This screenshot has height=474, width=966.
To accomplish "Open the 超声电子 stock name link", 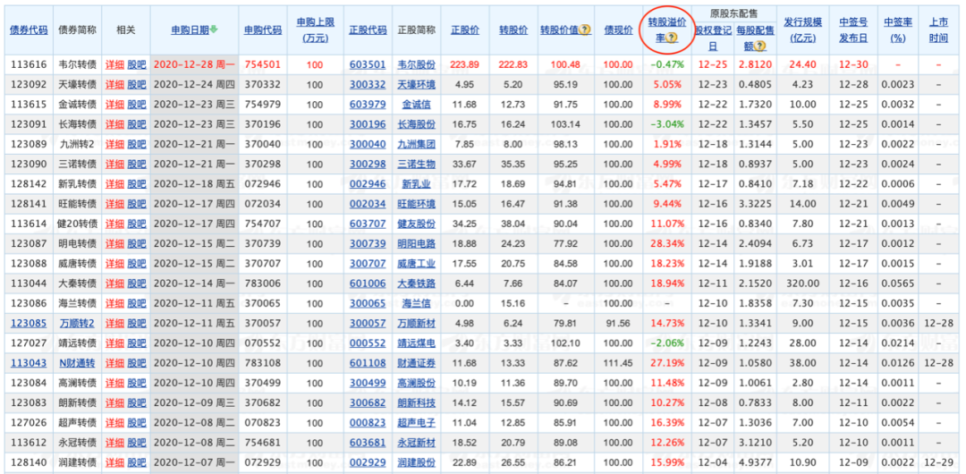I will click(417, 423).
